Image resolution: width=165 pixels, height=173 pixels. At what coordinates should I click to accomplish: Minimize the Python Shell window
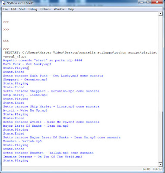pos(142,2)
